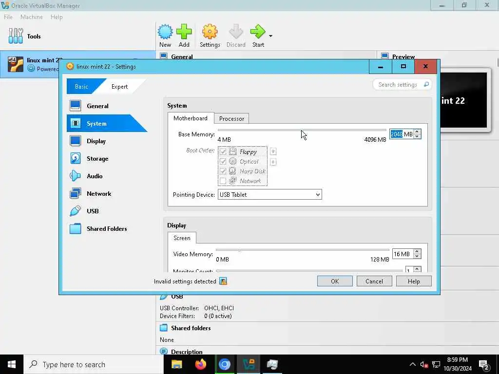
Task: Click the VM preview thumbnail
Action: pyautogui.click(x=464, y=100)
